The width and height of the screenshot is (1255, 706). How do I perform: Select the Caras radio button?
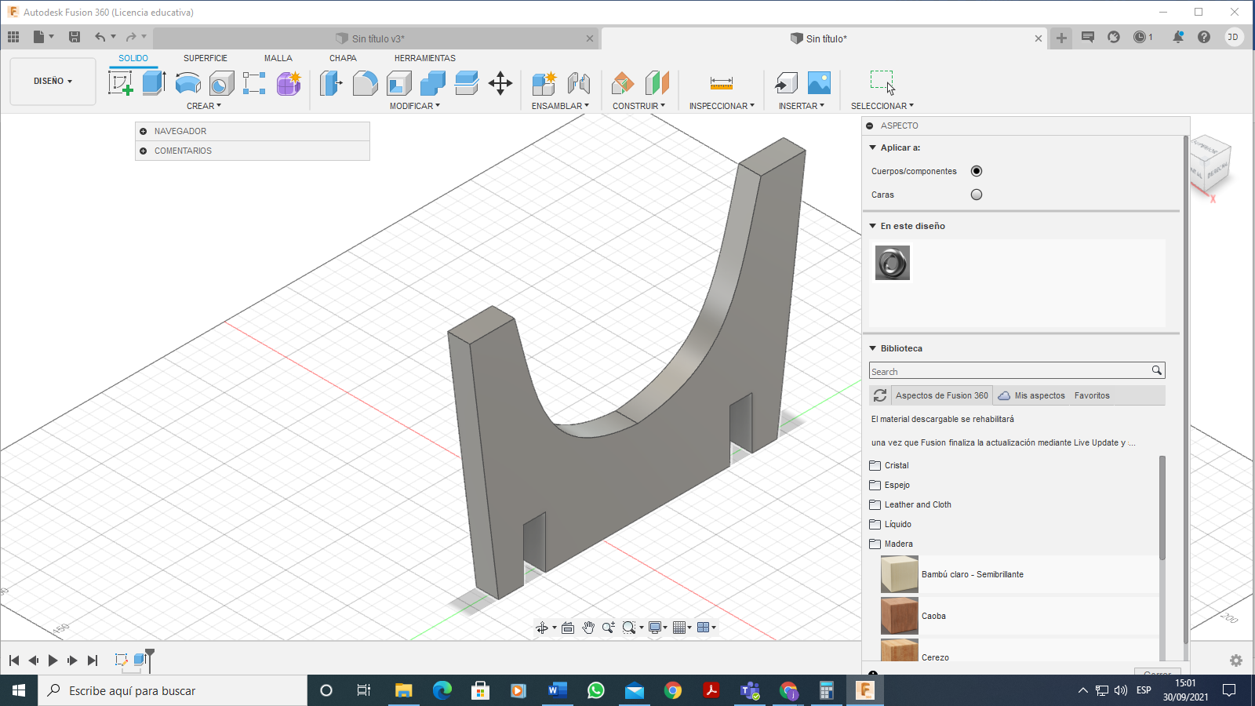(977, 195)
